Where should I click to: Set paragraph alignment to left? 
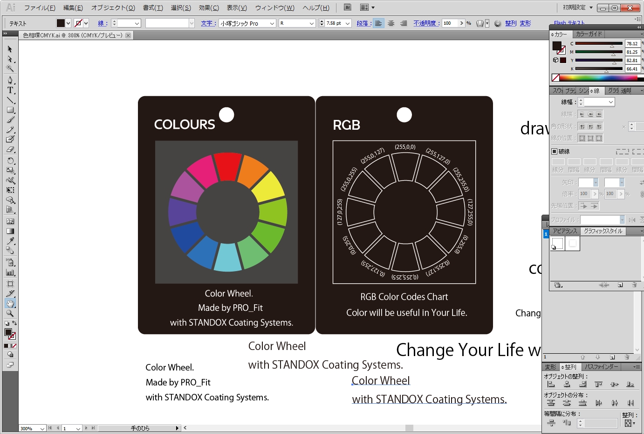378,23
